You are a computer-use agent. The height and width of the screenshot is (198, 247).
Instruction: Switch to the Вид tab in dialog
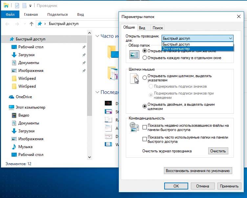pos(142,28)
